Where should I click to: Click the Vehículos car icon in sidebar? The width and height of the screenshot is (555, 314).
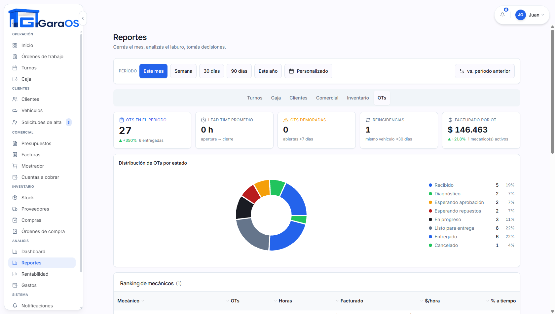point(15,110)
